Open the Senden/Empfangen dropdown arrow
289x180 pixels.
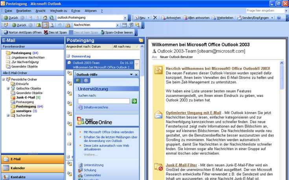click(272, 18)
